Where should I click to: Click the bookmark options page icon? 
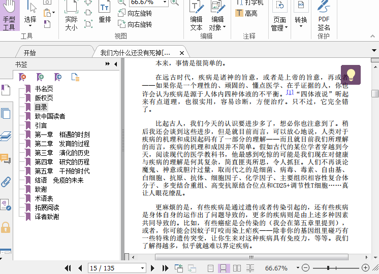(75, 77)
